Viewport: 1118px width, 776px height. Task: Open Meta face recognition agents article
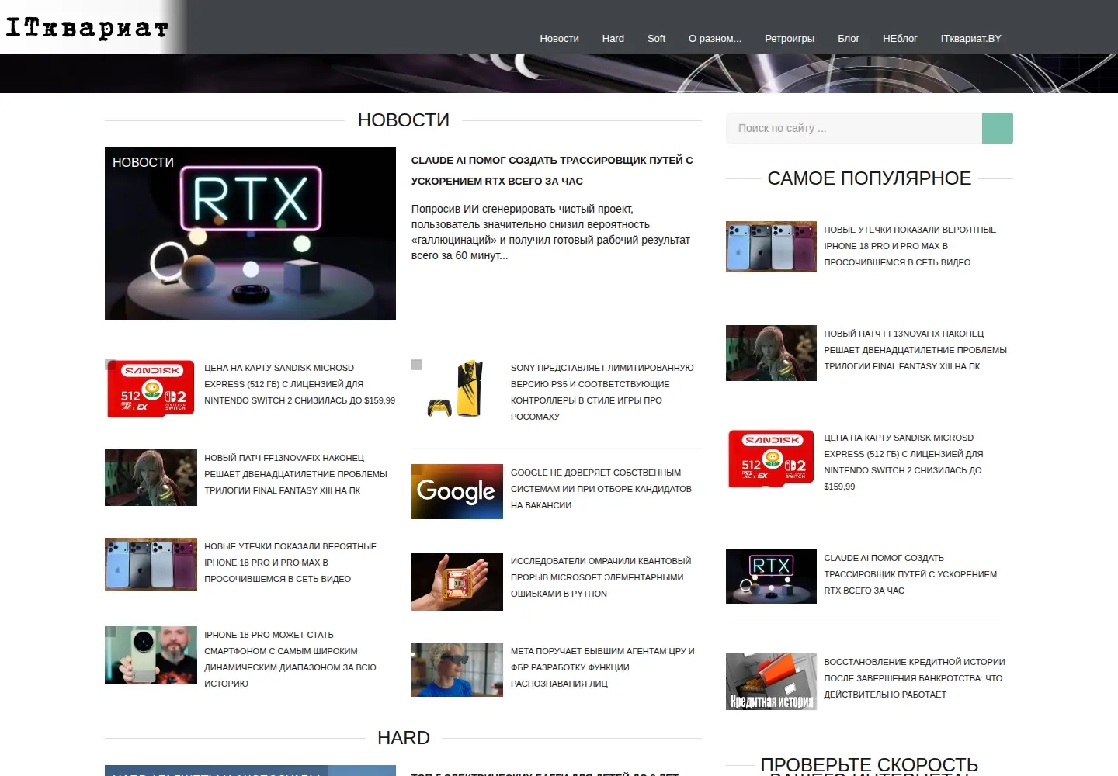[x=602, y=667]
